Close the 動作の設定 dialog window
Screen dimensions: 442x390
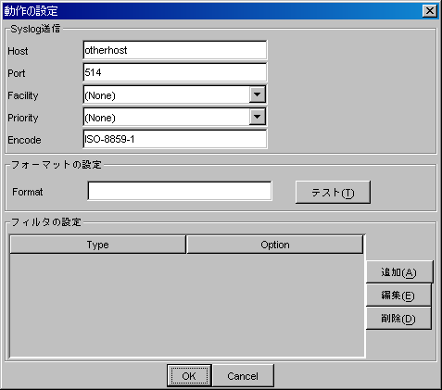coord(430,11)
